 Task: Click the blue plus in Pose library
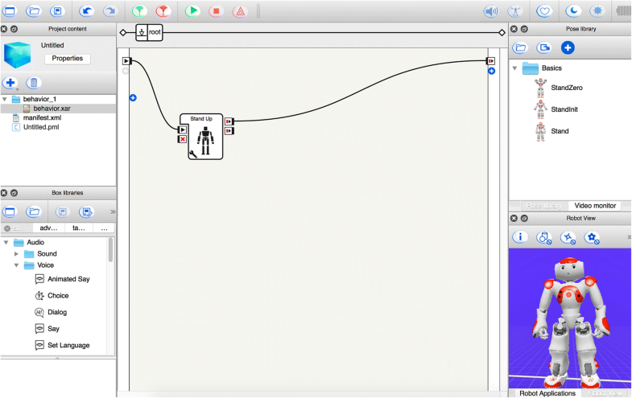pyautogui.click(x=568, y=47)
